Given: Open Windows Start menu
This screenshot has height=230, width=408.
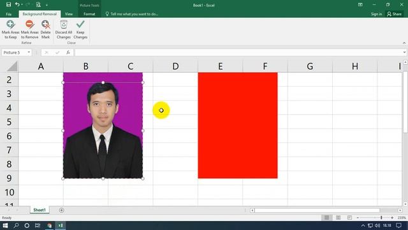Looking at the screenshot, I should click(5, 226).
